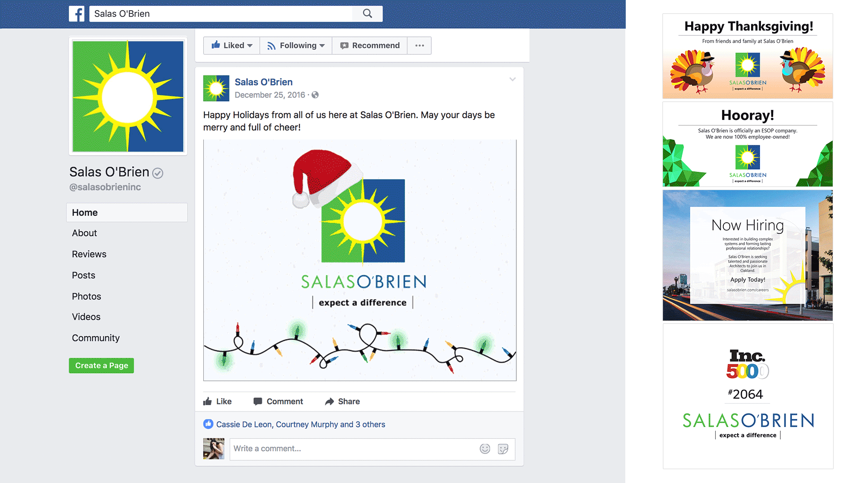
Task: Open the Santa hat holiday post image
Action: (360, 260)
